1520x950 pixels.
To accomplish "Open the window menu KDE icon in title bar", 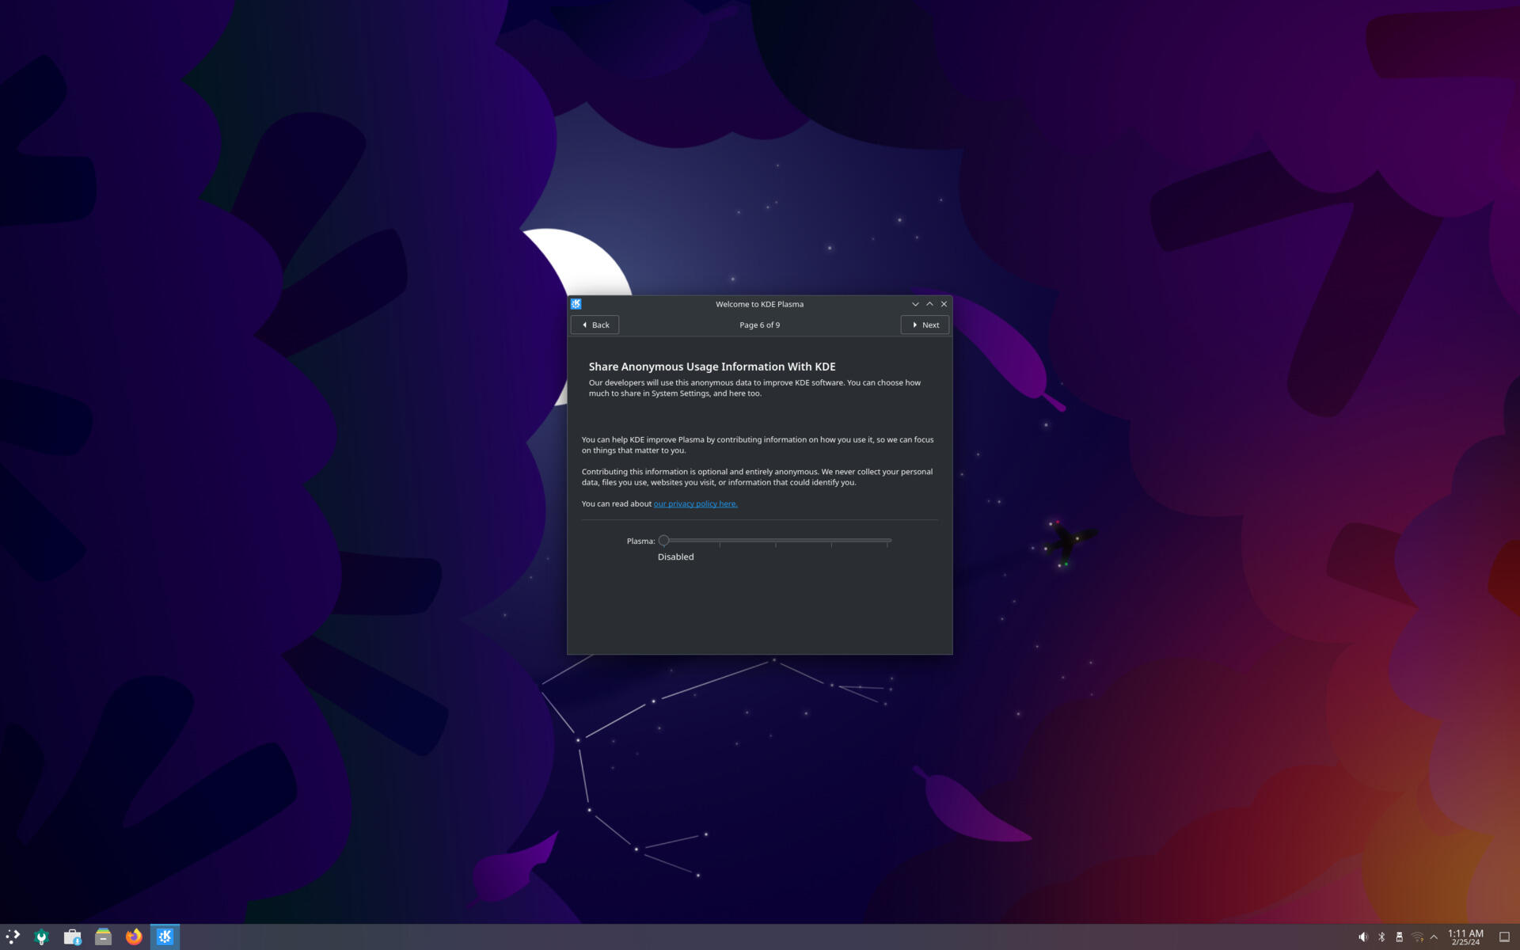I will 576,304.
